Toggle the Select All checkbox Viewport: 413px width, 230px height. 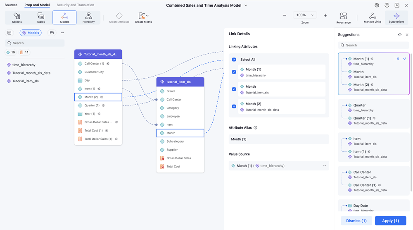pyautogui.click(x=234, y=60)
